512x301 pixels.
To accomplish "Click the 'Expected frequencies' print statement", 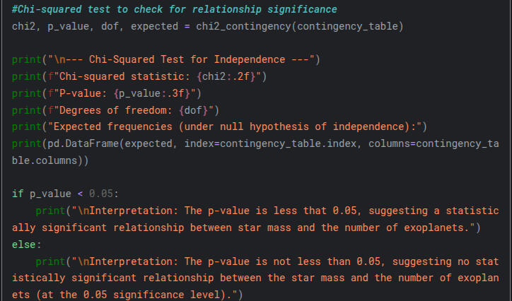I will click(x=218, y=127).
